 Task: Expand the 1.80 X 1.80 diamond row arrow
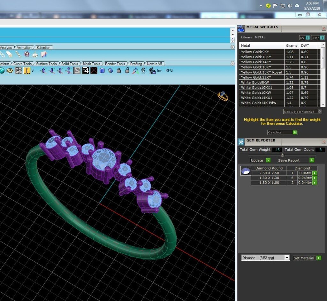[315, 183]
